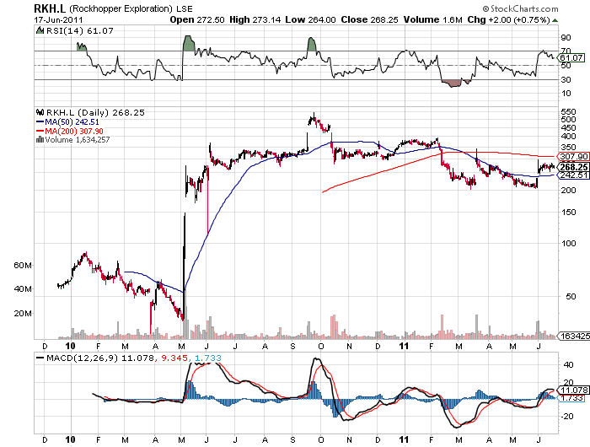Click the Low 264.00 value
The width and height of the screenshot is (590, 447).
(310, 19)
